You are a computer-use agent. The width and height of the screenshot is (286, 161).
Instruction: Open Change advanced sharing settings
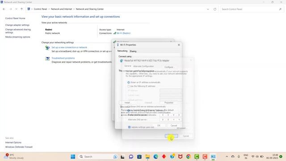pos(18,31)
